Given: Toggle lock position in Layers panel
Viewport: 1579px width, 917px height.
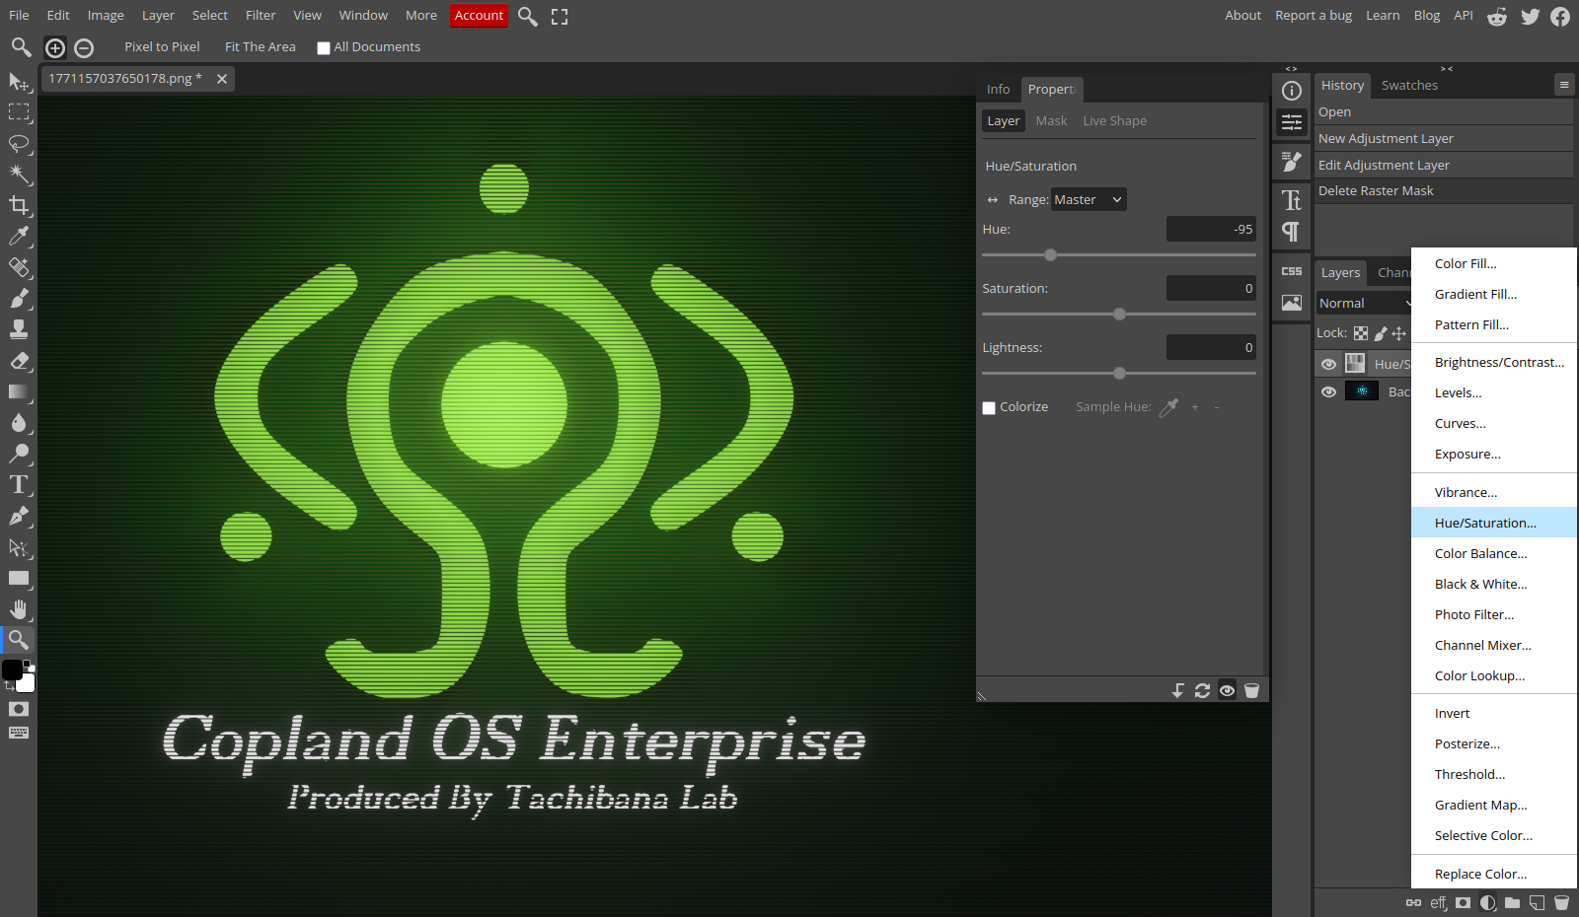Looking at the screenshot, I should pos(1398,333).
